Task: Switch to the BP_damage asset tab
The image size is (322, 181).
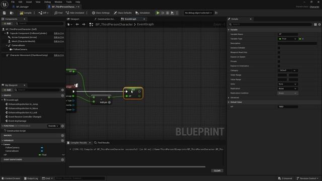Action: click(x=22, y=7)
